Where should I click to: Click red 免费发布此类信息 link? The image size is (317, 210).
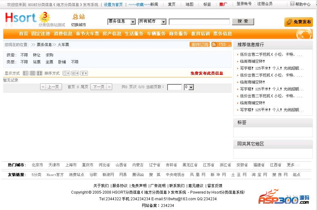[x=207, y=73]
